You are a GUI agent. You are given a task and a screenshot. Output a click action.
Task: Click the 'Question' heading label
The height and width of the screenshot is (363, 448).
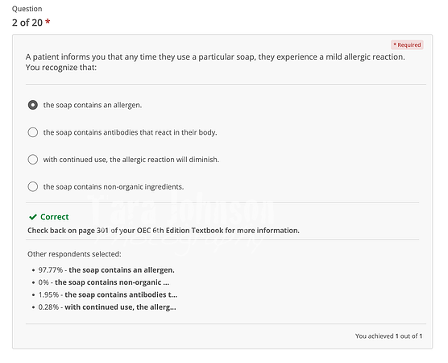coord(27,9)
